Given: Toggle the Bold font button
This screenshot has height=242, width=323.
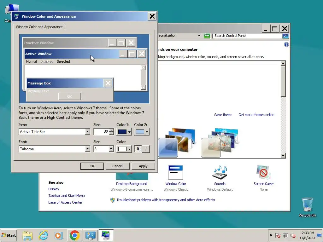Looking at the screenshot, I should [x=138, y=149].
